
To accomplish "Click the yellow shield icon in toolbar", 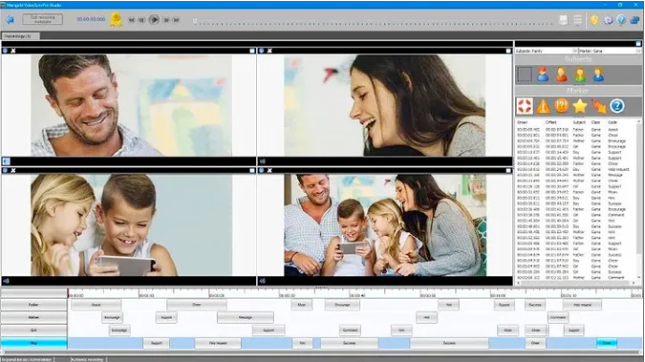I will [595, 20].
